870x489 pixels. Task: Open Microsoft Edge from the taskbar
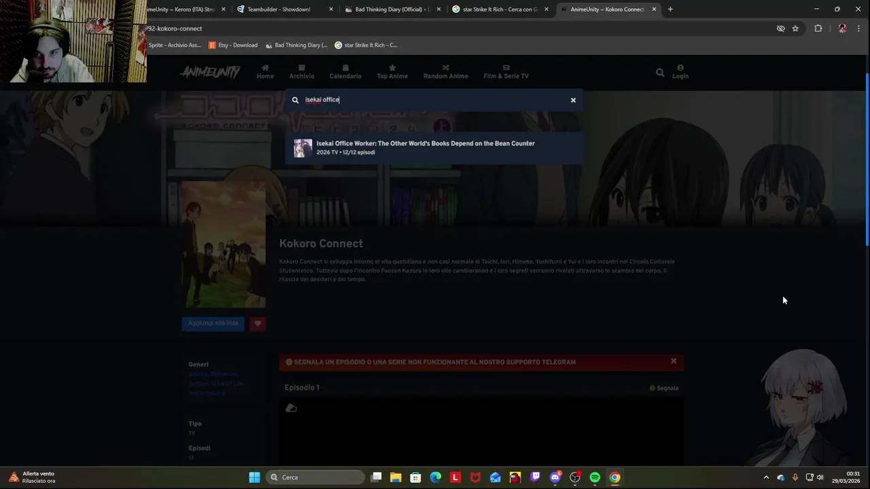pyautogui.click(x=436, y=477)
